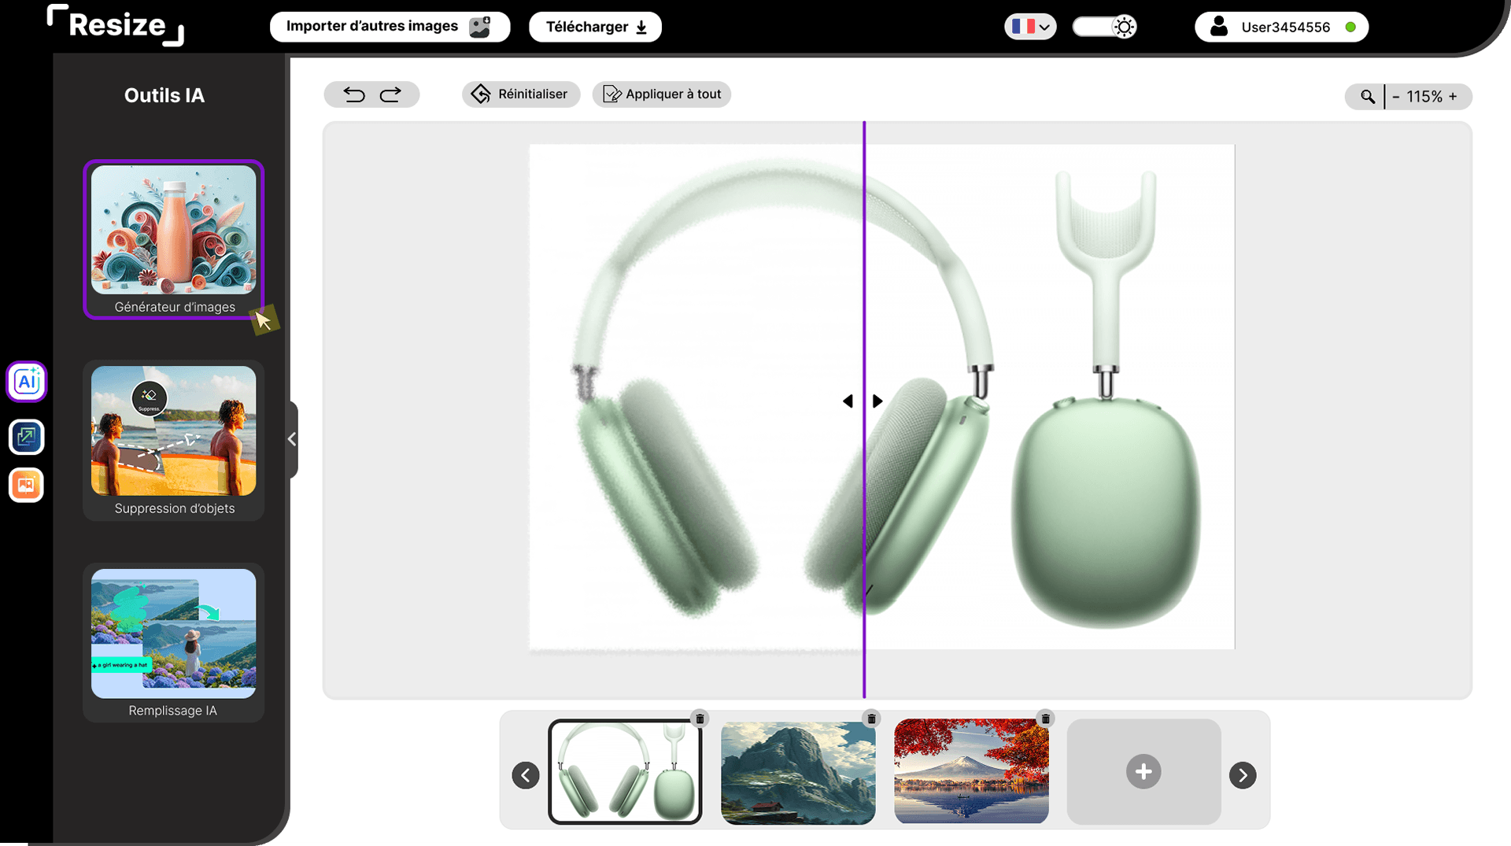Select the Mount Fuji autumn thumbnail
This screenshot has width=1511, height=846.
click(x=971, y=772)
